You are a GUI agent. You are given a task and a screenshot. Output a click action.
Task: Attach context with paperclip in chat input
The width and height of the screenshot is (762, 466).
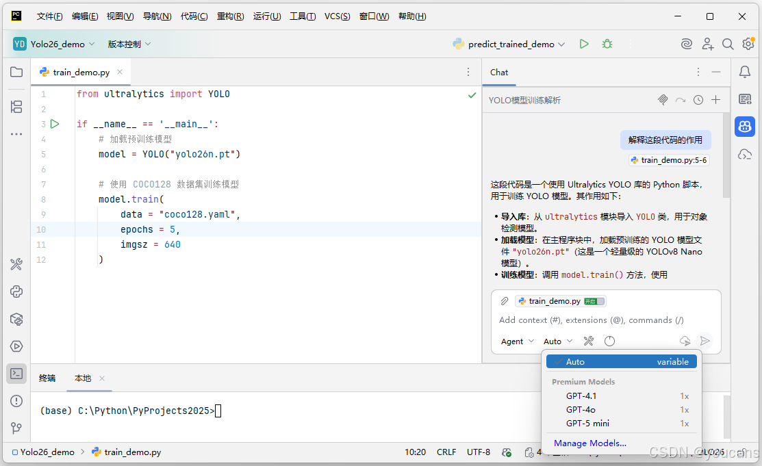pos(505,301)
